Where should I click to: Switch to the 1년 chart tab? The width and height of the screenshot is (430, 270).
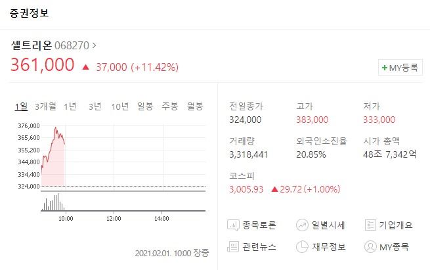pyautogui.click(x=70, y=106)
